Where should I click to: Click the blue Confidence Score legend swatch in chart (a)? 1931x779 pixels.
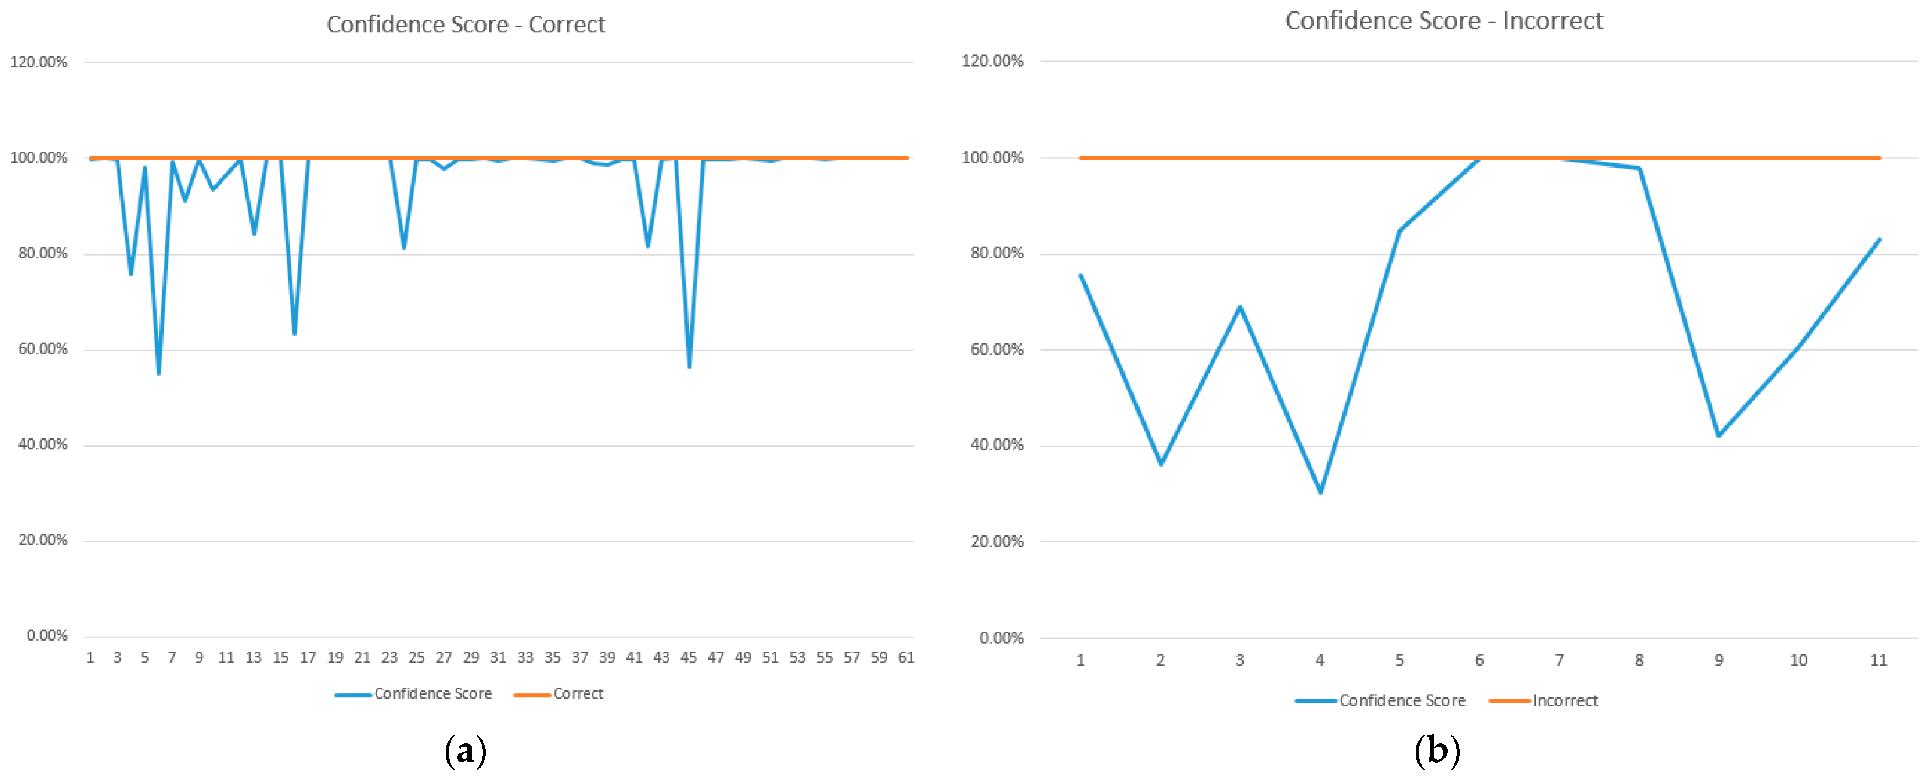click(353, 695)
